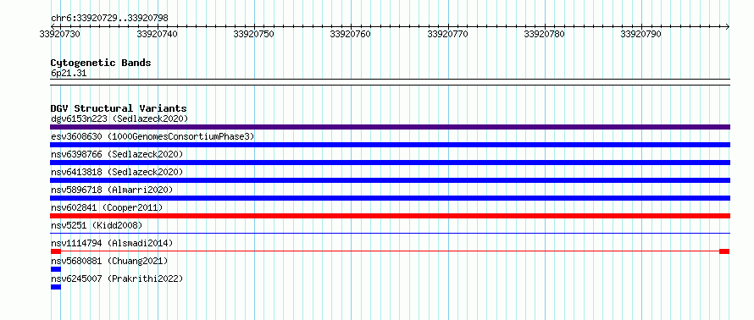
Task: Select the dark purple dgv6153n223 variant bar
Action: 390,127
